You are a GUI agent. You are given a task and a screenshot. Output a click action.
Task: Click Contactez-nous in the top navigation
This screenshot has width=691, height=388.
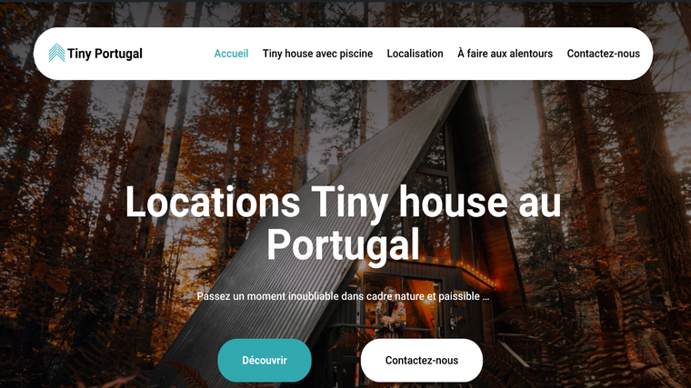[604, 54]
